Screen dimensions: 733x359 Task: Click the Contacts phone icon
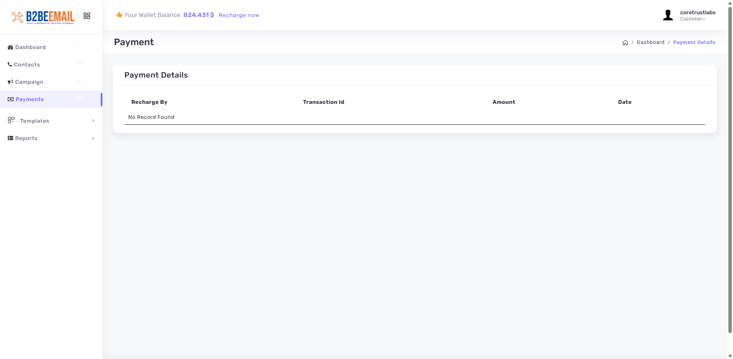tap(10, 64)
